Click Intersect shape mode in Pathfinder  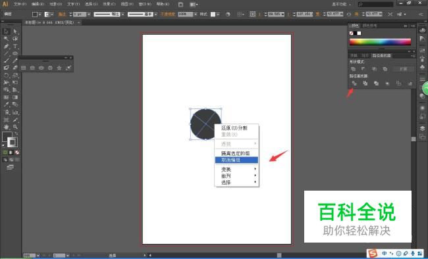click(x=374, y=69)
